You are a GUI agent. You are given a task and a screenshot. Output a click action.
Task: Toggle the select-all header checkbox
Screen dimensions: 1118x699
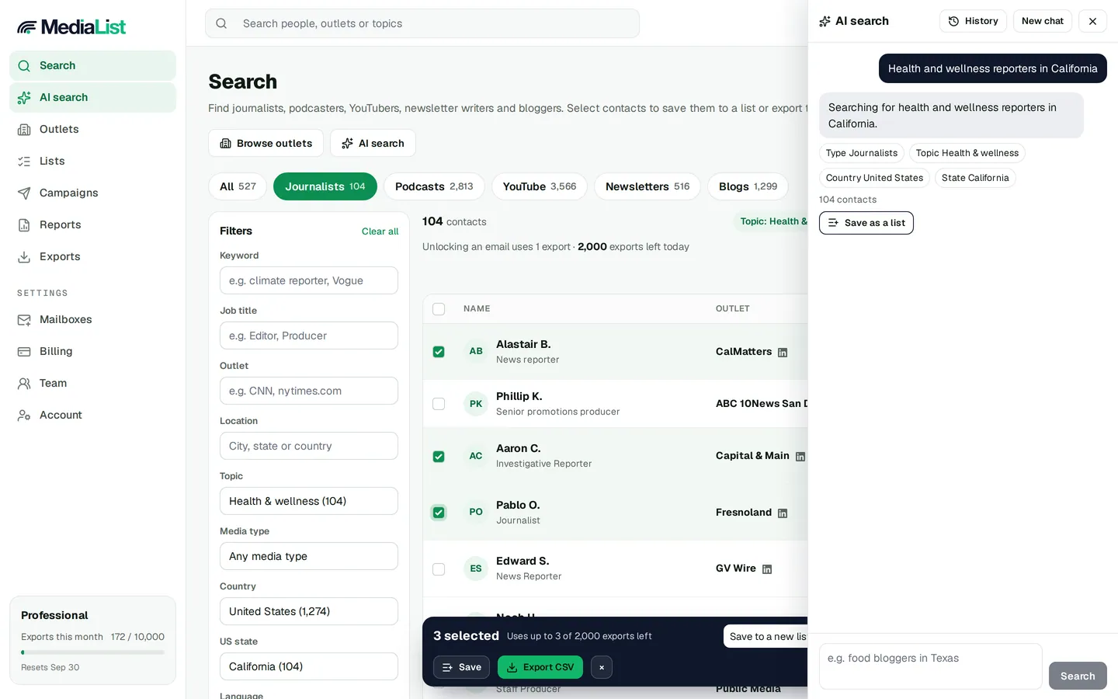tap(439, 309)
